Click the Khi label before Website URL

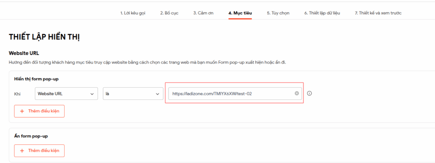click(17, 94)
